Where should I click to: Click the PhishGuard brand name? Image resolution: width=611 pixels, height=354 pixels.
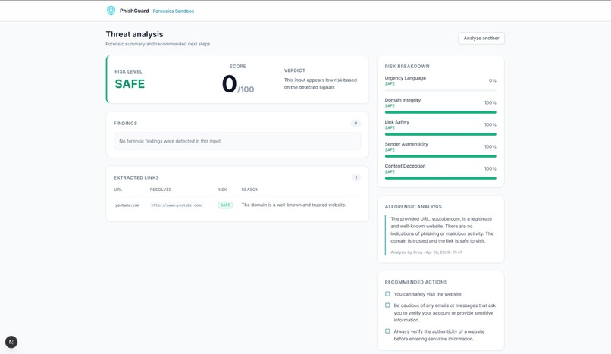(x=134, y=11)
